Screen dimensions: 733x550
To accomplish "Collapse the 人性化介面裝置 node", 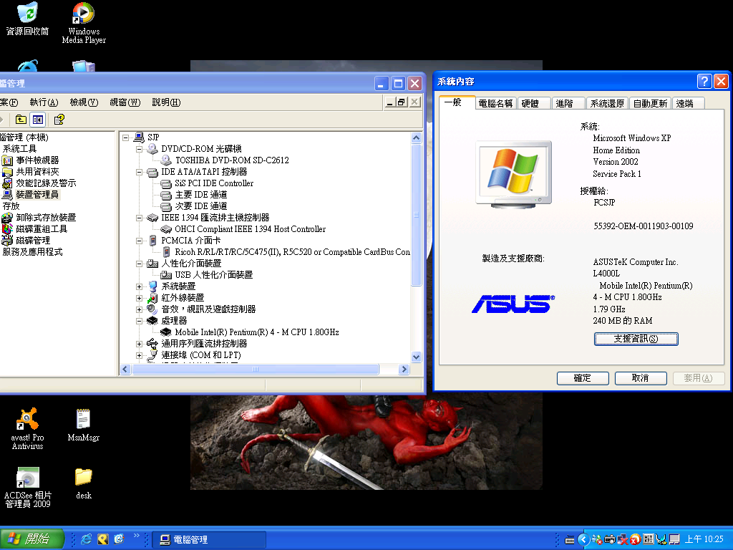I will (139, 264).
